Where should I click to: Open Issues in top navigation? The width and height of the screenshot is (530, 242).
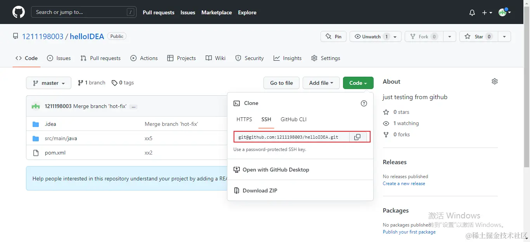pos(188,12)
